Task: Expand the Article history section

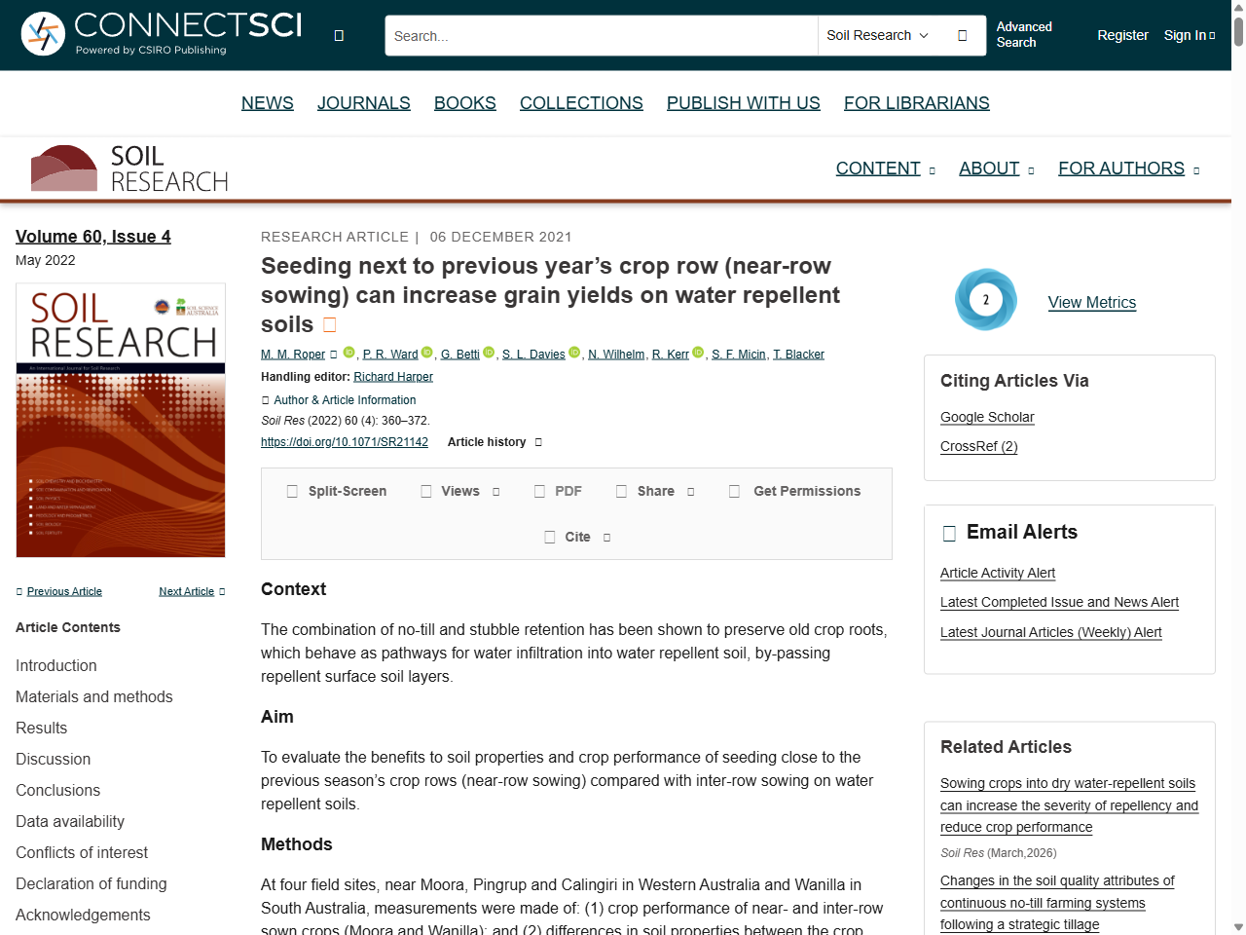Action: (495, 442)
